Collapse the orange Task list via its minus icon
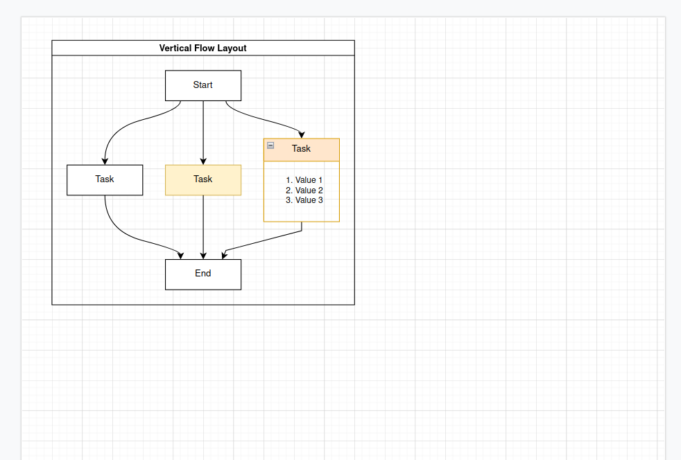 tap(270, 145)
